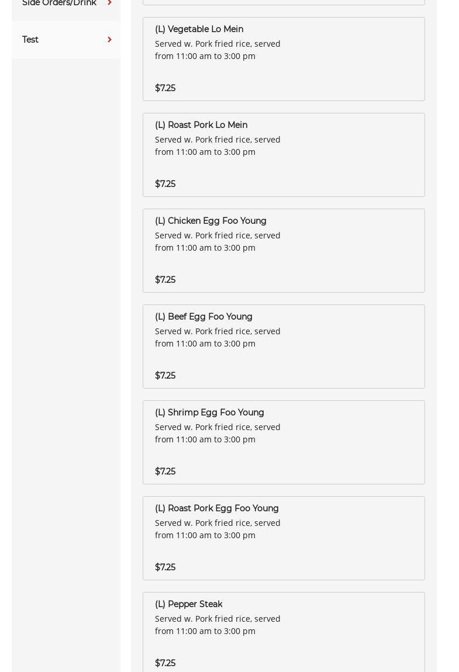Tap the $7.25 price of Pepper Steak

pos(165,663)
